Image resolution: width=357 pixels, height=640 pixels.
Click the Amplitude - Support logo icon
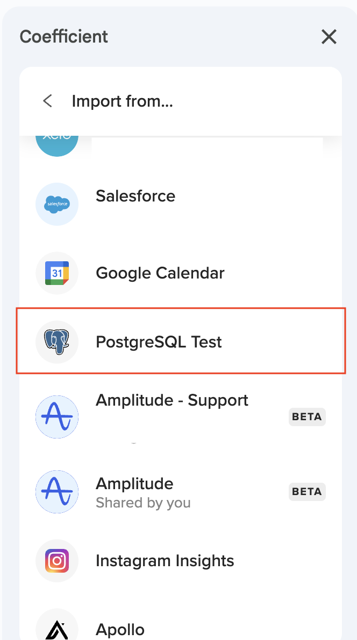[57, 416]
